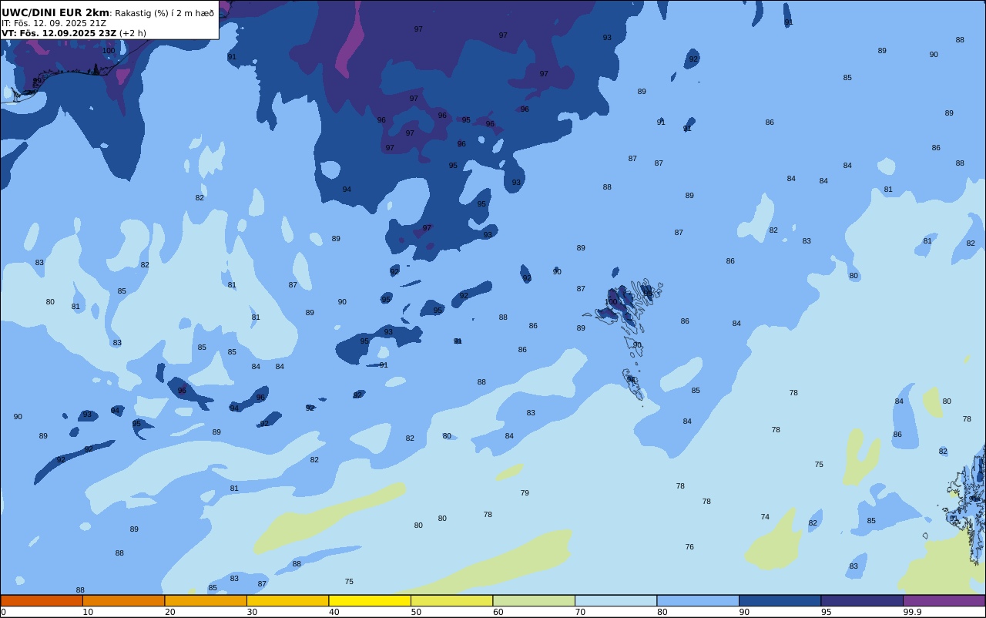Click the medium blue 90–95 legend swatch
Viewport: 986px width, 618px height.
pyautogui.click(x=780, y=600)
